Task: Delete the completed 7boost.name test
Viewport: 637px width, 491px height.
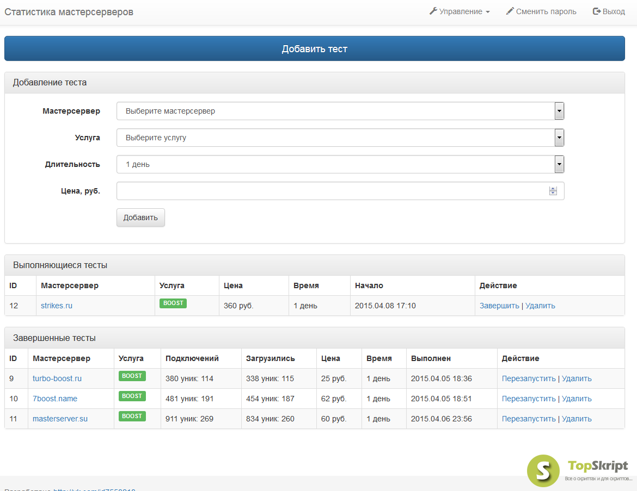Action: point(577,399)
